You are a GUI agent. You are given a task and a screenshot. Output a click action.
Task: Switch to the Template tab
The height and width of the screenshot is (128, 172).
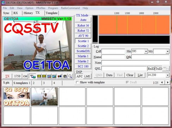tap(51, 13)
